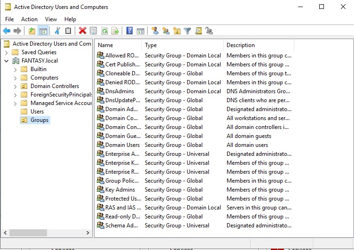Select the Users container in the tree

pos(37,112)
